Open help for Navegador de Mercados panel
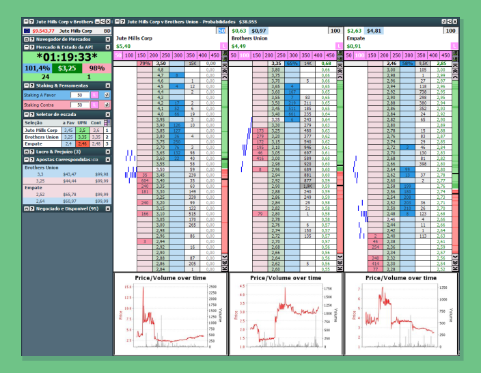The width and height of the screenshot is (481, 373). (x=31, y=39)
